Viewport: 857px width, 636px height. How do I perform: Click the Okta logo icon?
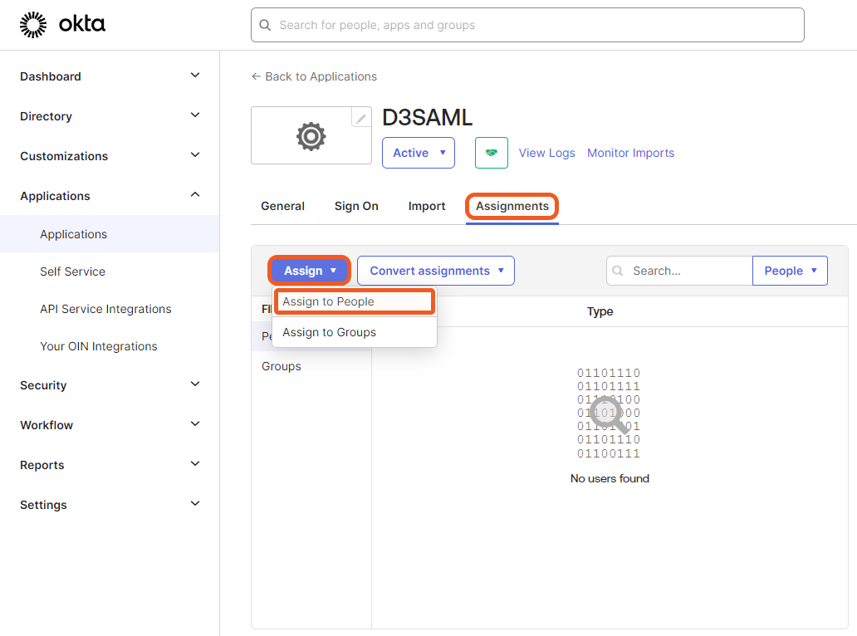click(x=33, y=25)
